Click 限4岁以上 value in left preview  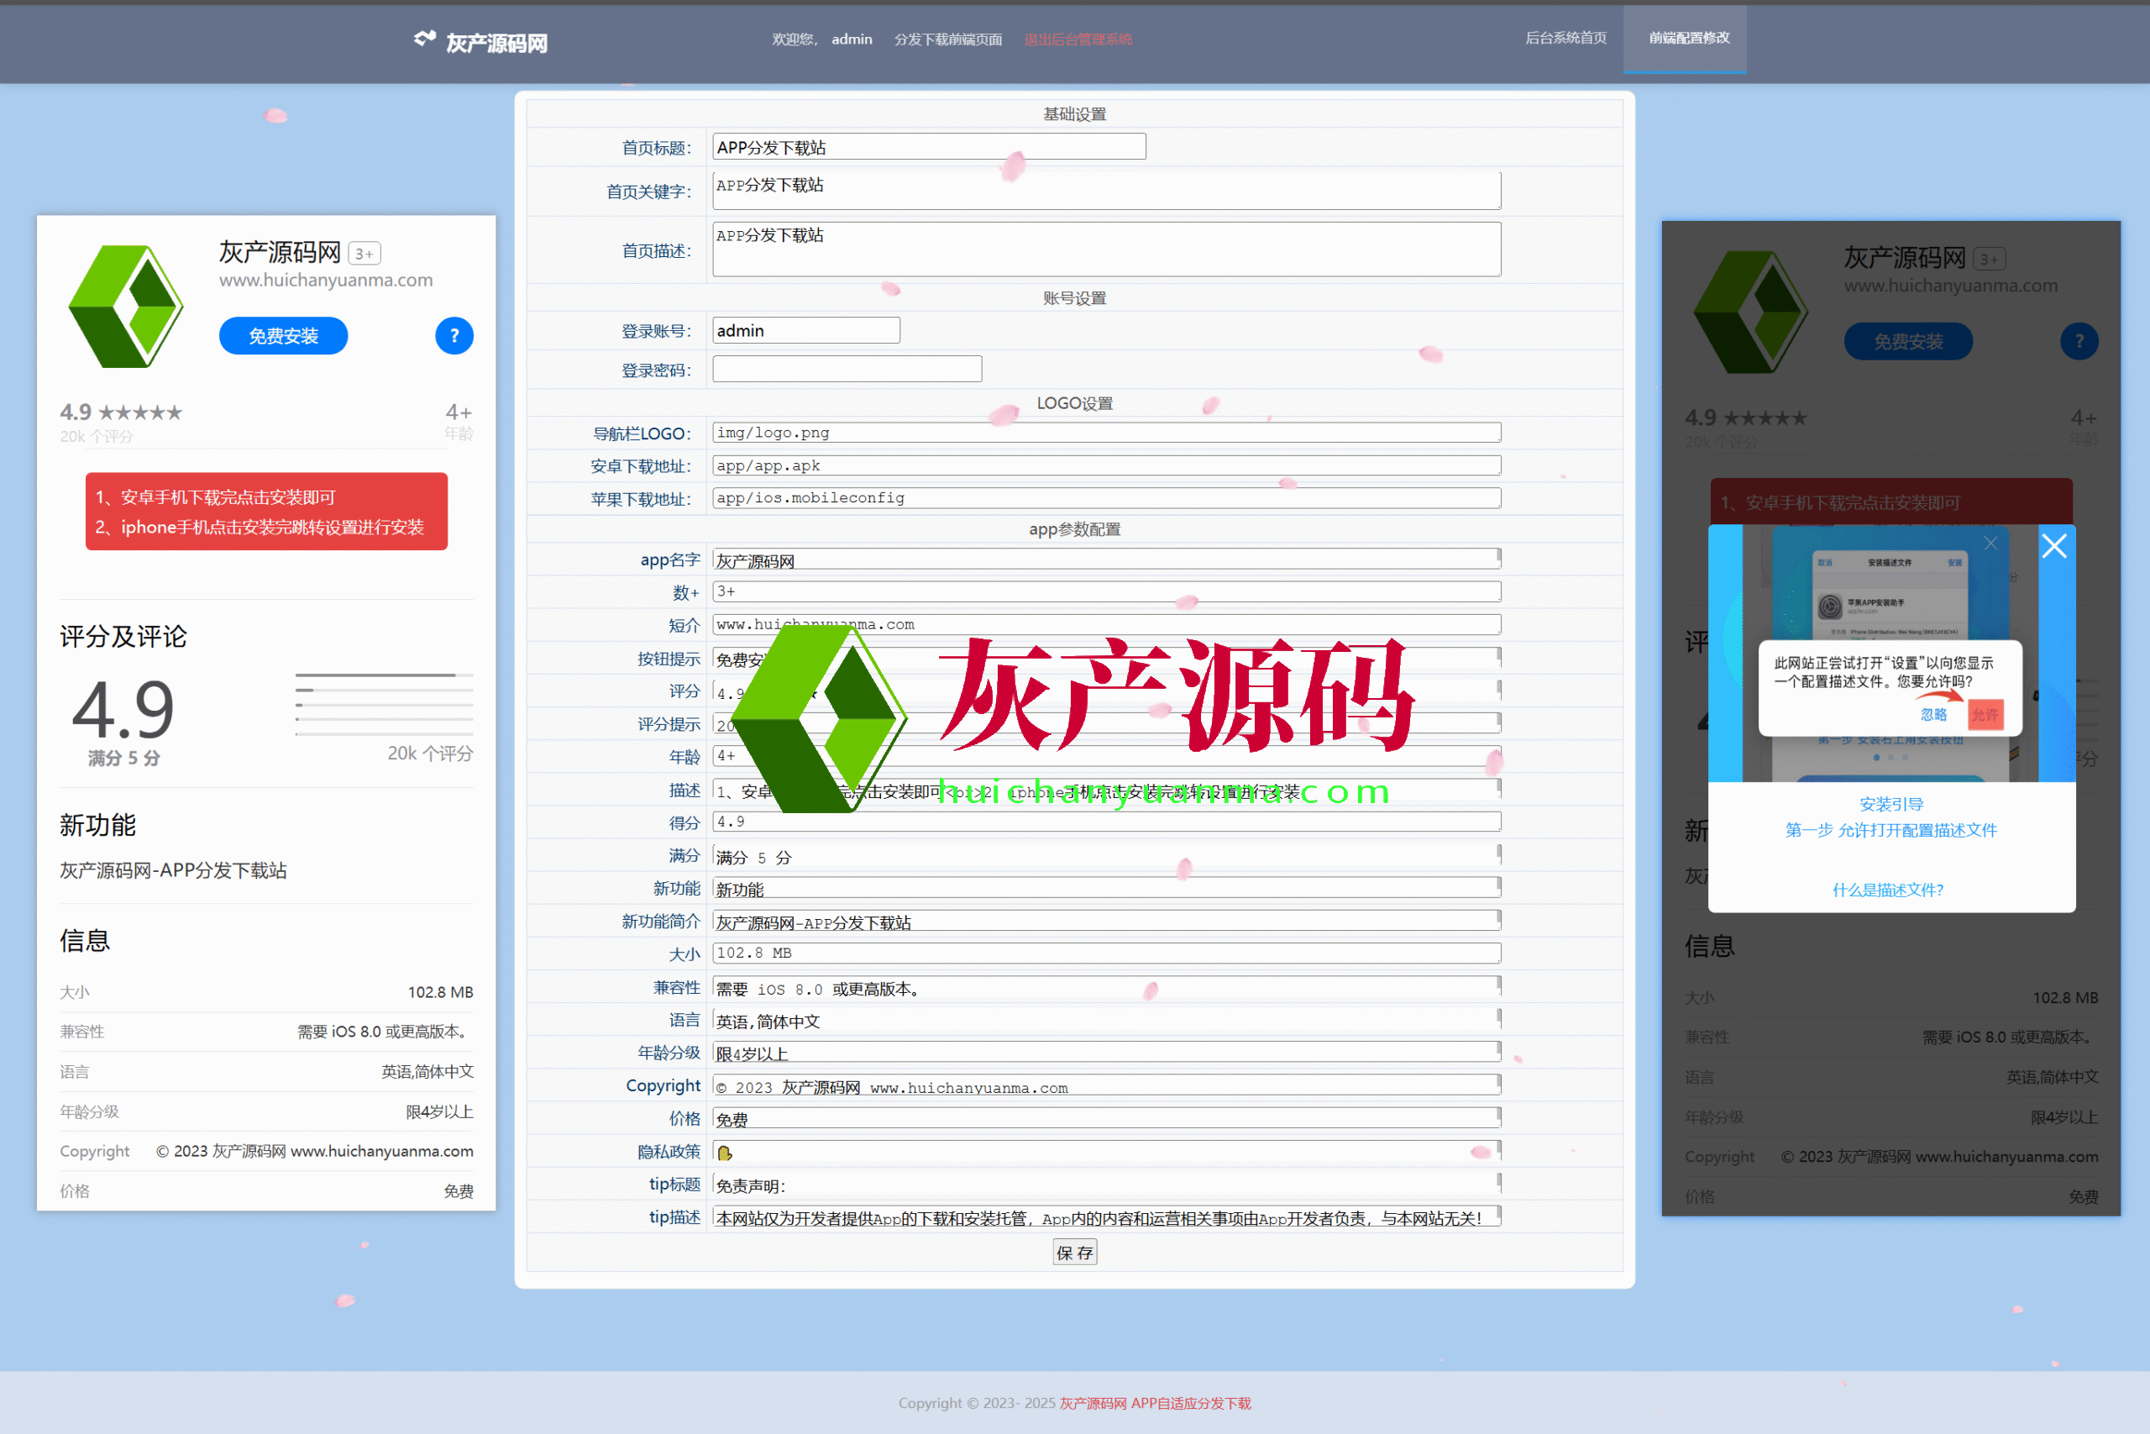pyautogui.click(x=440, y=1112)
